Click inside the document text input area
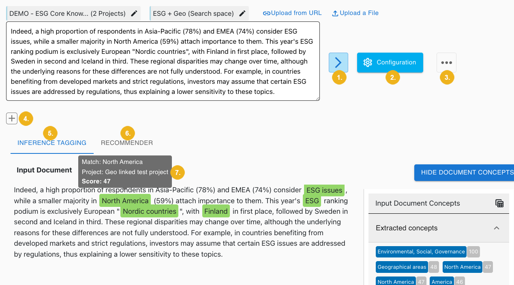This screenshot has height=285, width=514. tap(162, 61)
